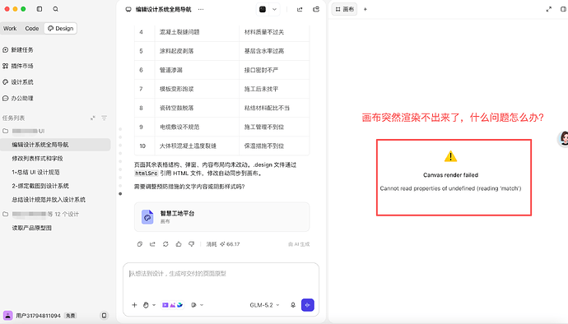This screenshot has width=568, height=324.
Task: Click the purple video plugin icon
Action: tap(165, 305)
